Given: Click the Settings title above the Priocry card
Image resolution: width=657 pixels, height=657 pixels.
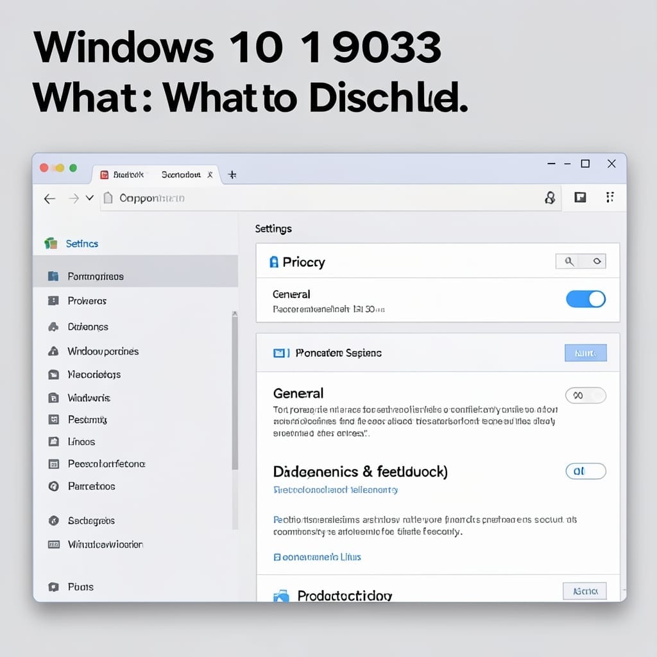Looking at the screenshot, I should (x=273, y=229).
